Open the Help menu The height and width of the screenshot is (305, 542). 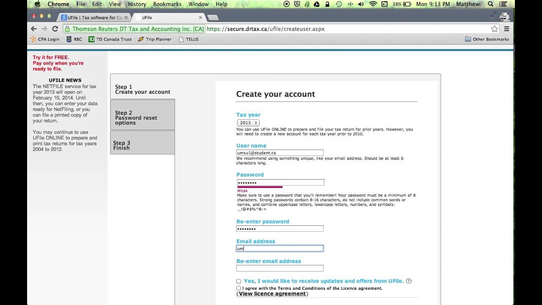click(221, 4)
